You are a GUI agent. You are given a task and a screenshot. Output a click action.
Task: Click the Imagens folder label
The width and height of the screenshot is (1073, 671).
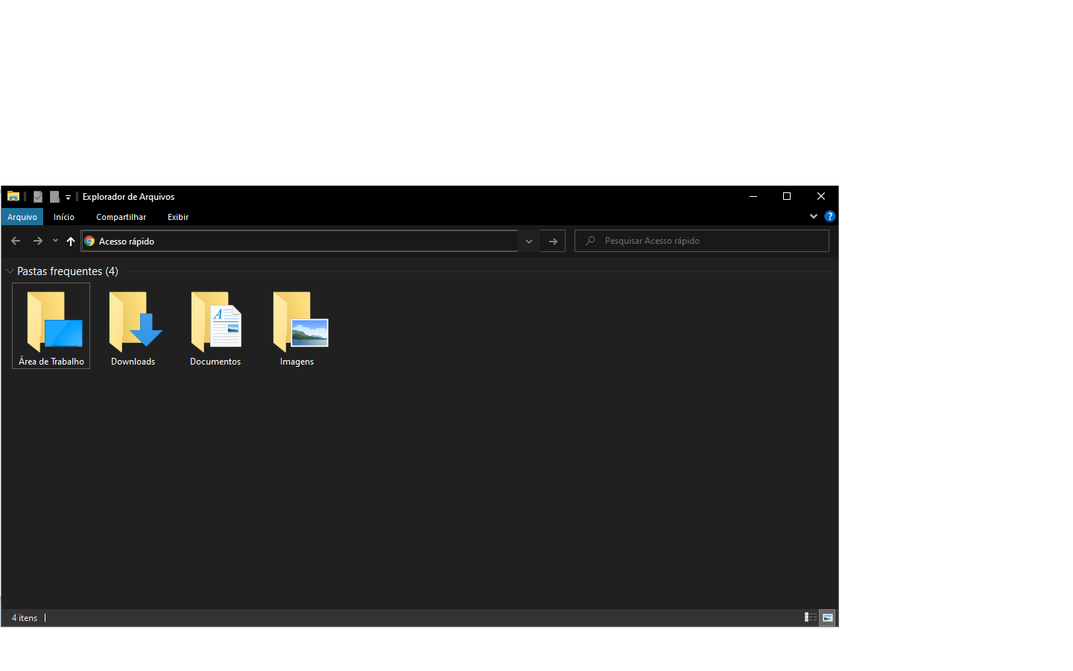pyautogui.click(x=297, y=362)
